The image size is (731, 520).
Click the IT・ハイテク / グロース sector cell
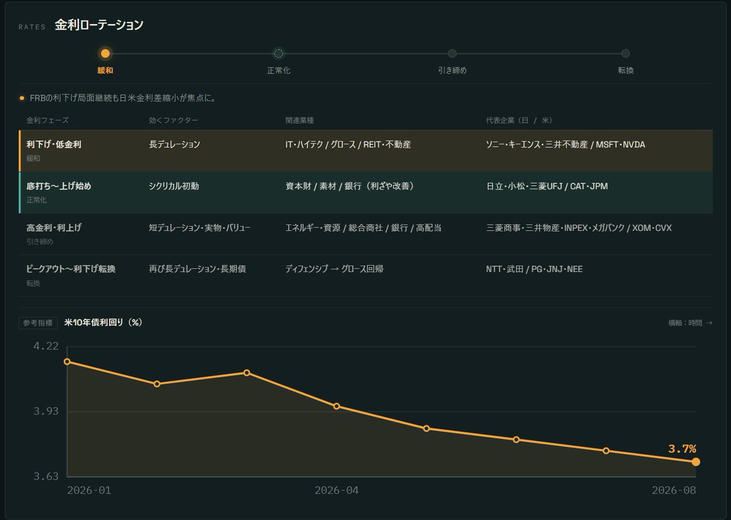(348, 145)
